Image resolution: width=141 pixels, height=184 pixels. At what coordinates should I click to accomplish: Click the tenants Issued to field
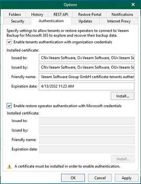(x=87, y=58)
